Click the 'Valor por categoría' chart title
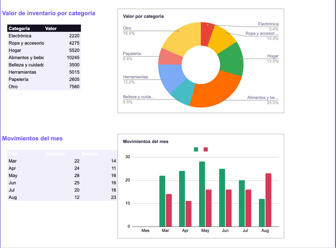Viewport: 336px width, 248px height. click(x=143, y=16)
